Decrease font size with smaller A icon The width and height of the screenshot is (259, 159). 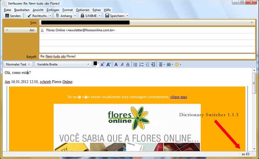[102, 65]
